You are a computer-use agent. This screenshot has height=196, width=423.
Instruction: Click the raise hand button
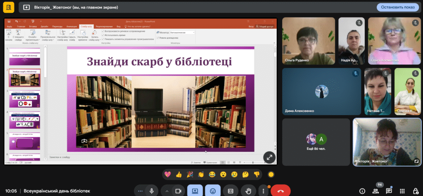pos(249,191)
